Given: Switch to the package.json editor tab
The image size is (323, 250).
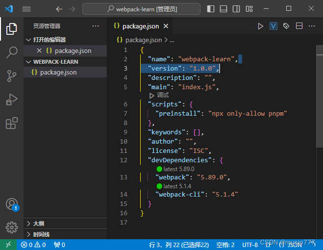Looking at the screenshot, I should point(141,26).
